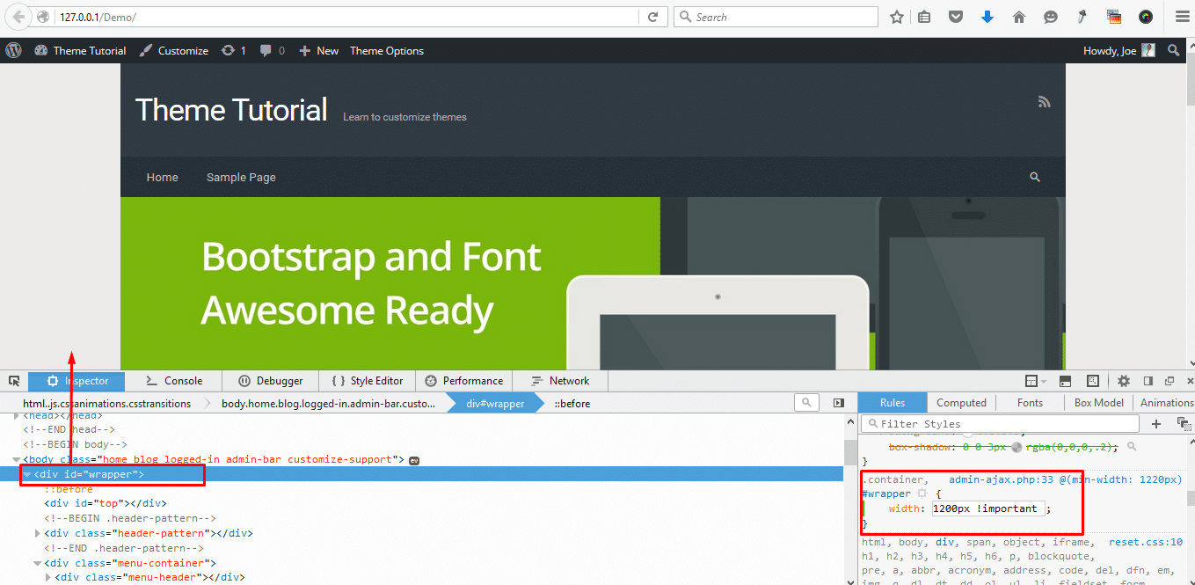
Task: Open the Updates item in admin bar
Action: (234, 51)
